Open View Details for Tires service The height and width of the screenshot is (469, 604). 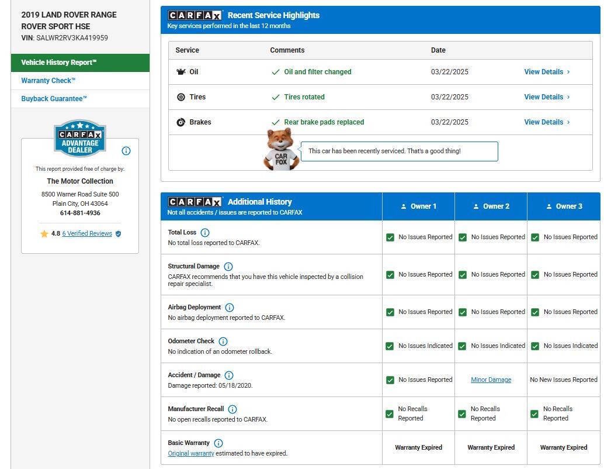tap(543, 97)
